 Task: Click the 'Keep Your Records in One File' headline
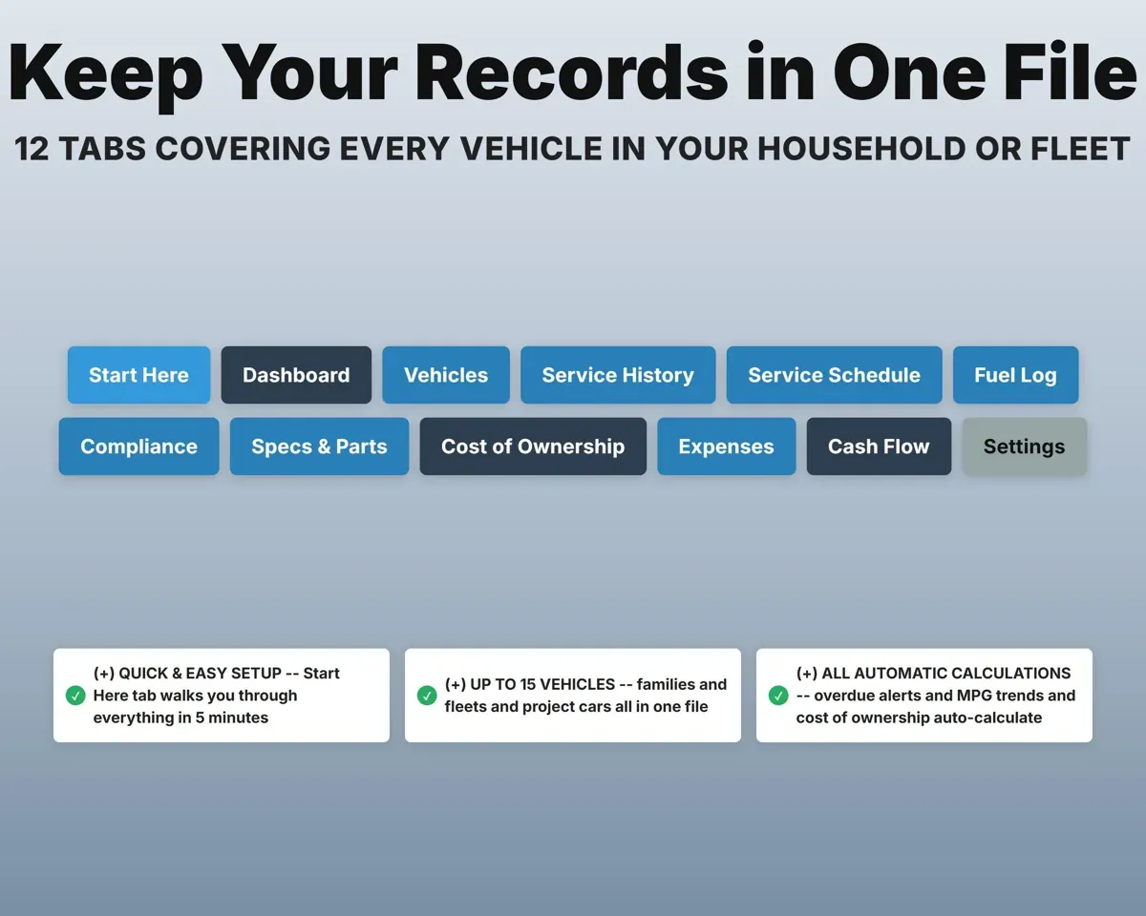tap(573, 73)
